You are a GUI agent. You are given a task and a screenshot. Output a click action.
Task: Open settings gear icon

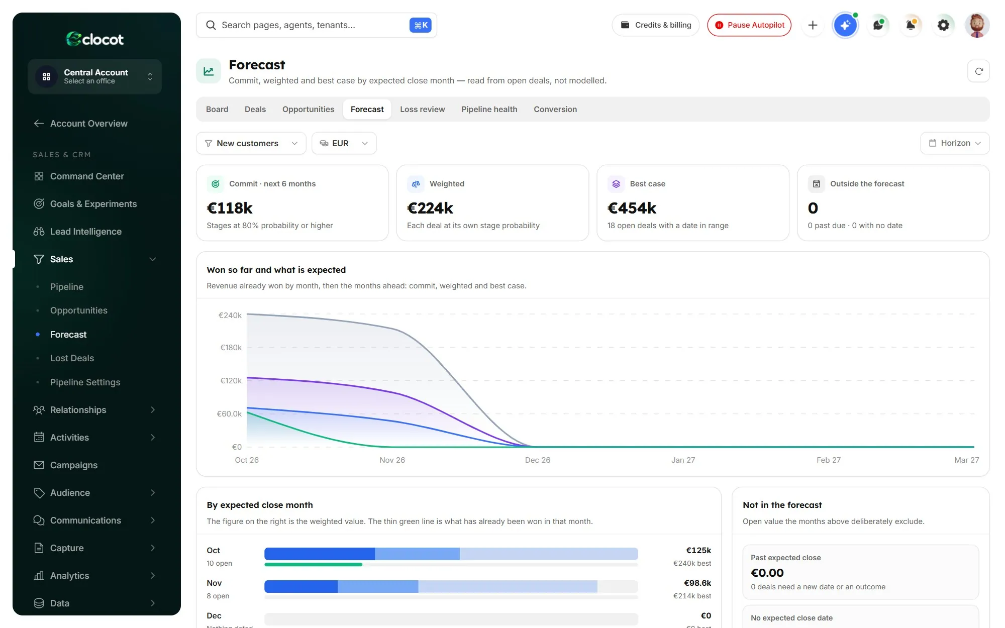pyautogui.click(x=943, y=25)
